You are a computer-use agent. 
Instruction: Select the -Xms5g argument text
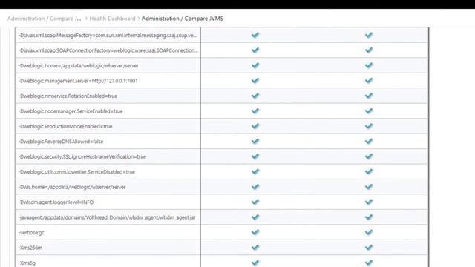[27, 263]
